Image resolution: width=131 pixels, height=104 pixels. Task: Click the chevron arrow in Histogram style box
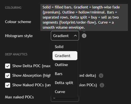click(x=75, y=36)
